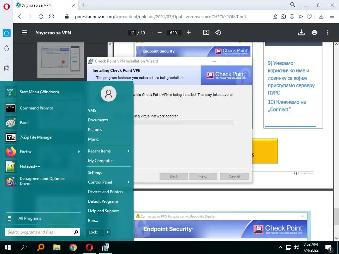Image resolution: width=339 pixels, height=254 pixels.
Task: Fit PDF to page
Action: [206, 33]
